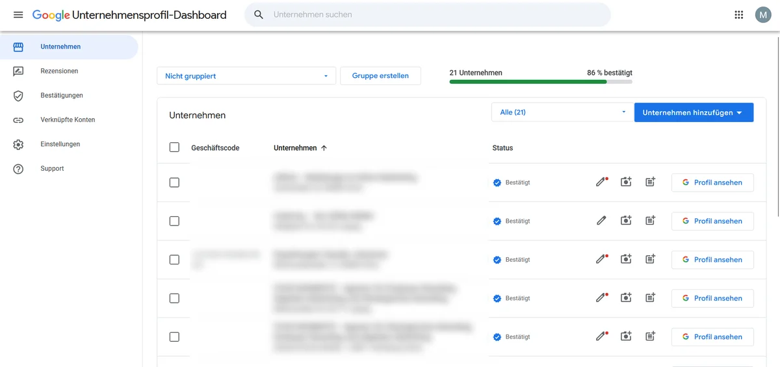Add photo icon in fifth business row
Screen dimensions: 780x367
pyautogui.click(x=626, y=336)
